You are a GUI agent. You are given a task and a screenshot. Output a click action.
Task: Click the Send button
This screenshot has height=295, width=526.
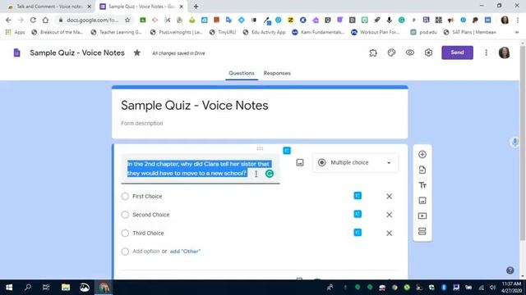click(x=457, y=52)
